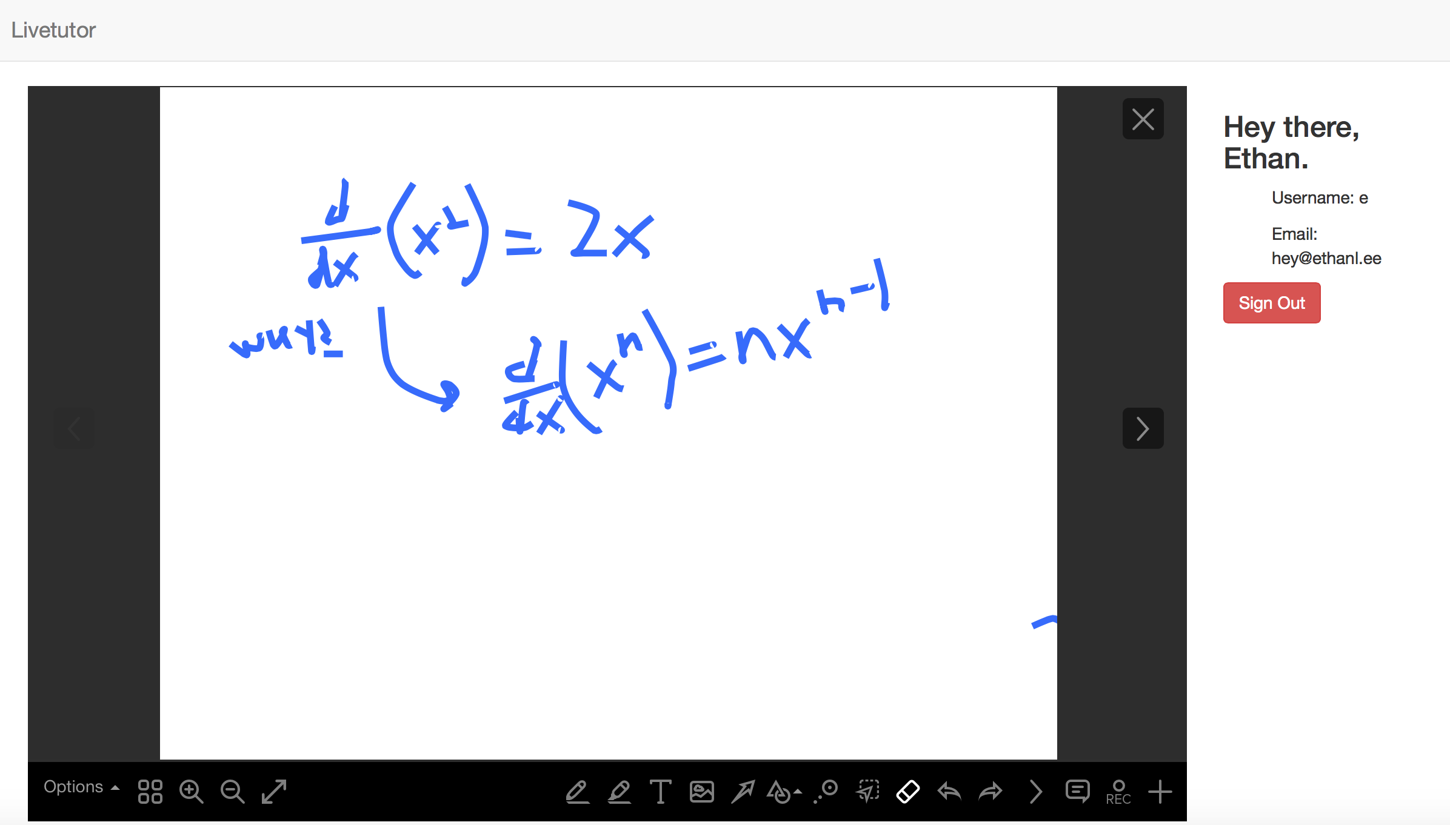The image size is (1450, 825).
Task: Activate the laser pointer tool
Action: 826,791
